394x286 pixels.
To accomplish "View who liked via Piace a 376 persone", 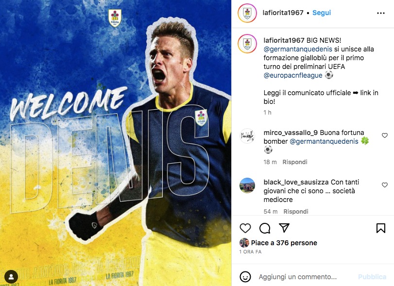I will pos(284,243).
